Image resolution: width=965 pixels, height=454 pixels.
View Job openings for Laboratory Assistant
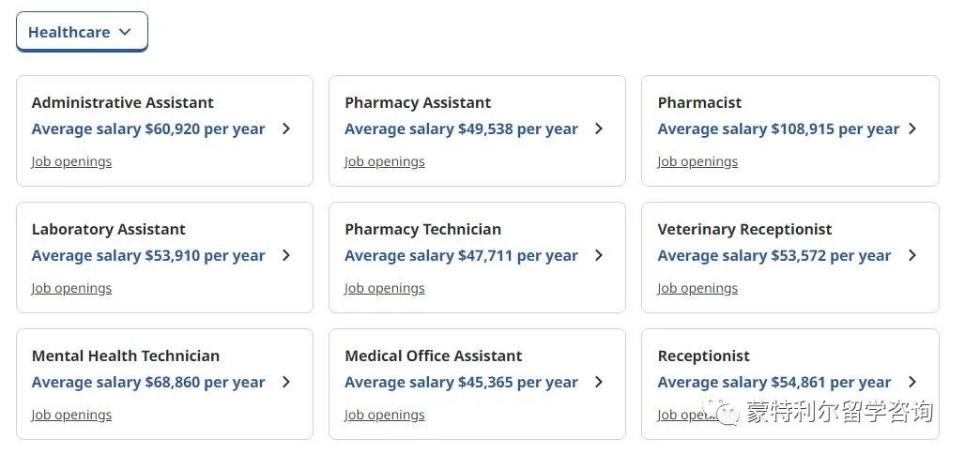pos(71,289)
